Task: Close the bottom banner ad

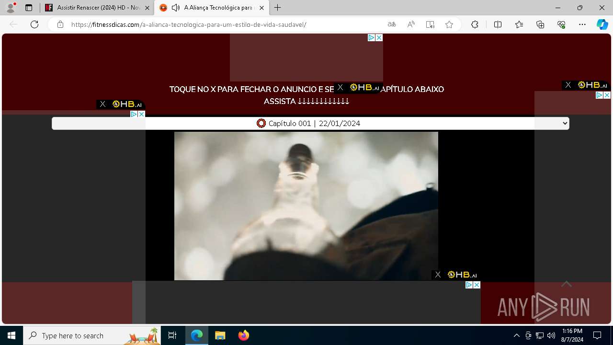Action: [x=477, y=285]
